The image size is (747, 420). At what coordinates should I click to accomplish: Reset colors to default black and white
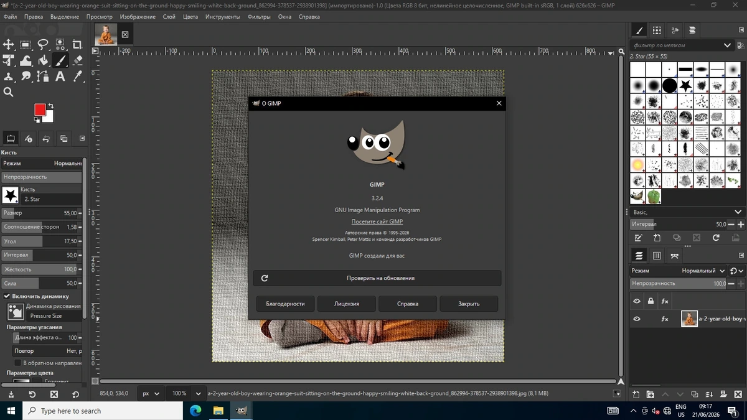click(x=36, y=120)
